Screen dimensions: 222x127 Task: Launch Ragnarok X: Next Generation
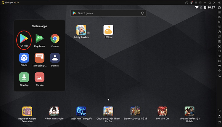click(27, 111)
